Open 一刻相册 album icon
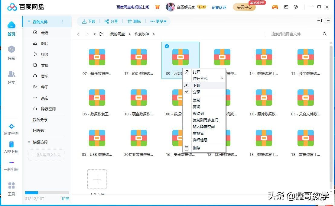 [11, 163]
